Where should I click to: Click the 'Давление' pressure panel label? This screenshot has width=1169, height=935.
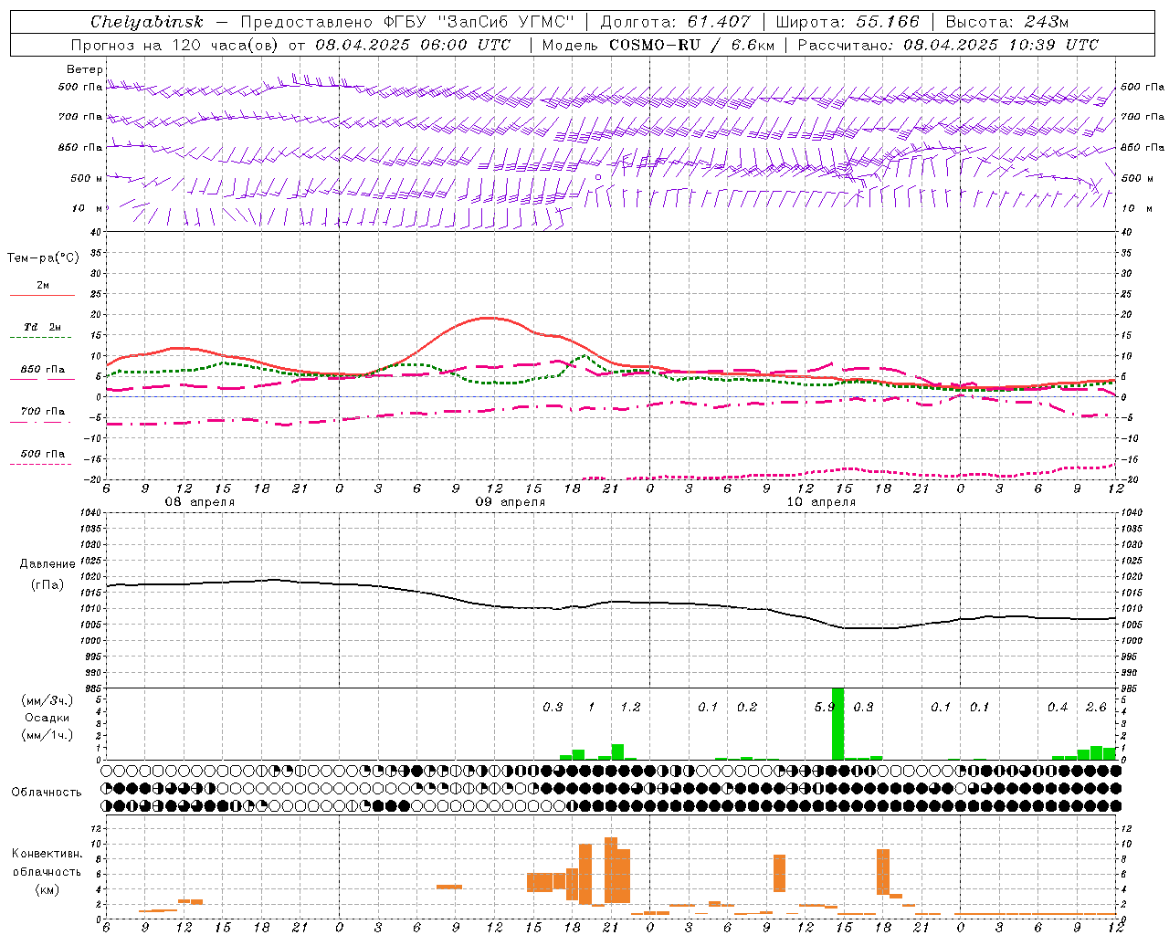coord(47,564)
